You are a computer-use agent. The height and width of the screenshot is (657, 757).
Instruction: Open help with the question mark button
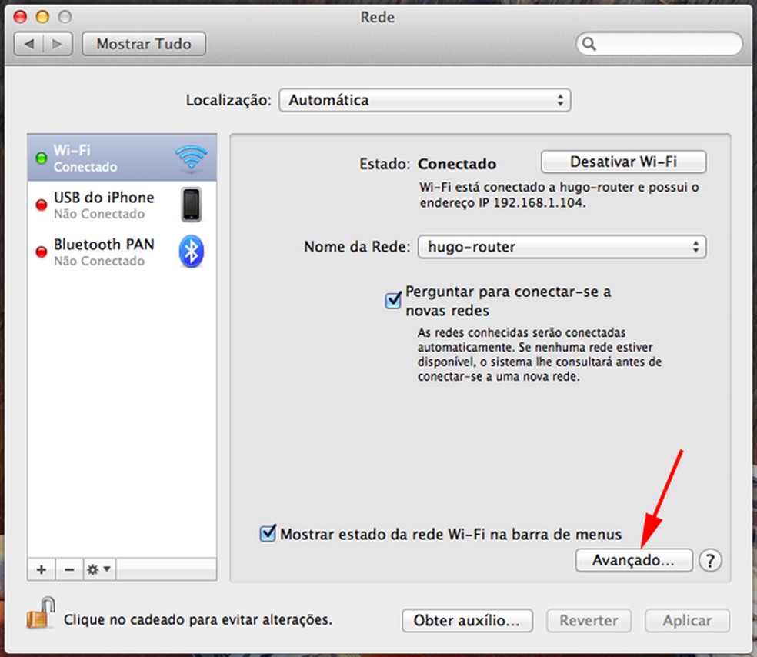710,561
